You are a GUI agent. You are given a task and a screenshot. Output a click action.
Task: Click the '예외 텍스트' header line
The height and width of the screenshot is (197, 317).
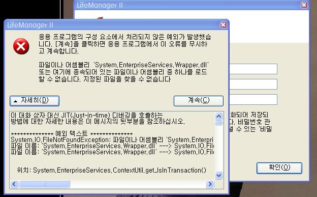(x=72, y=134)
